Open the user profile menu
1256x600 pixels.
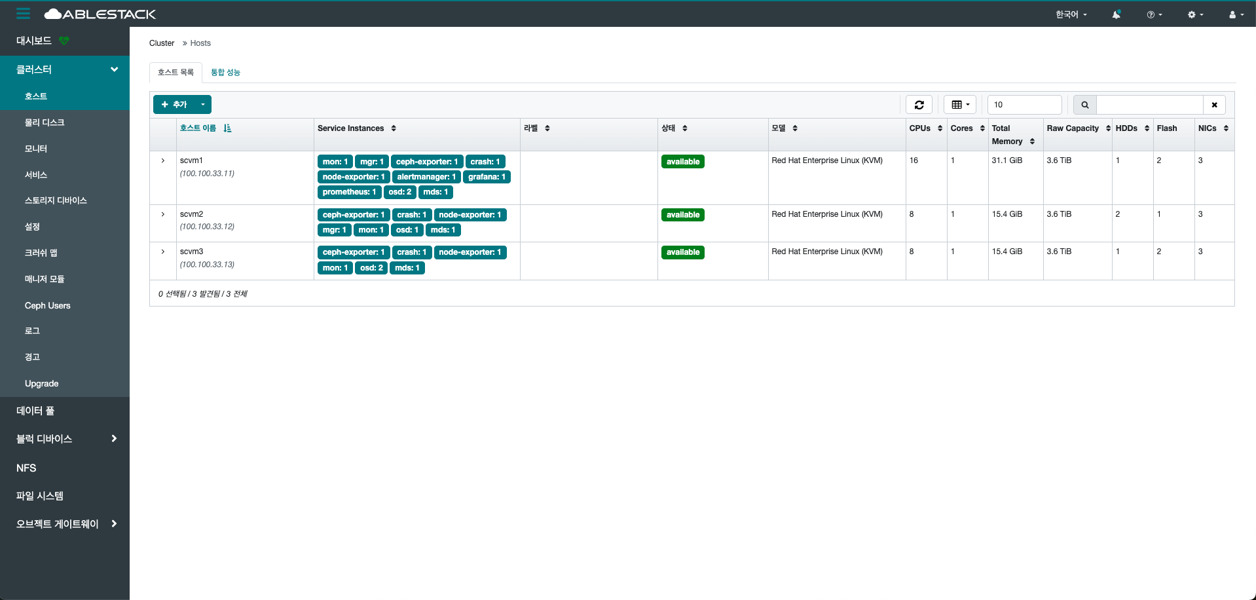pos(1236,14)
